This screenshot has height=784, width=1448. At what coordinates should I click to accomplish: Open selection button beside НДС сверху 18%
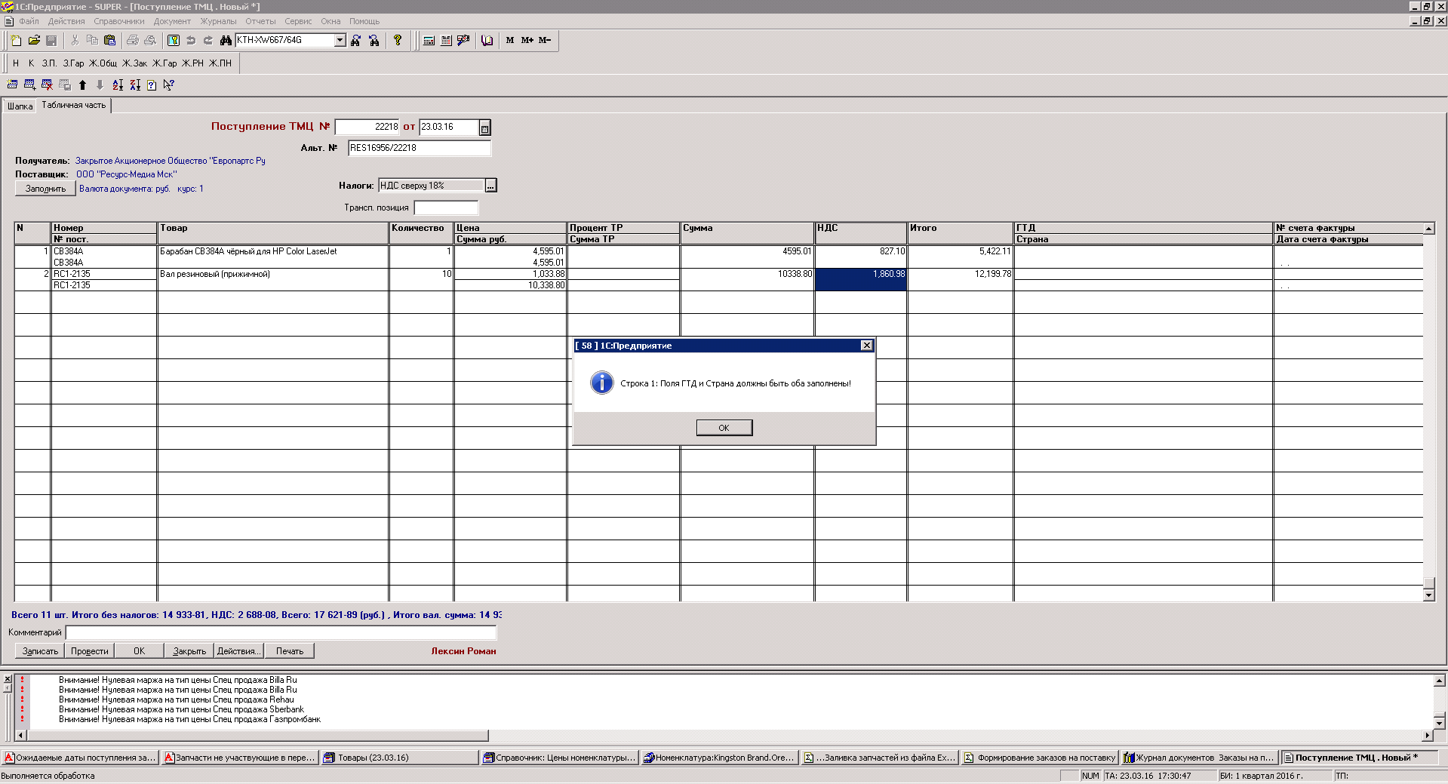click(x=490, y=186)
